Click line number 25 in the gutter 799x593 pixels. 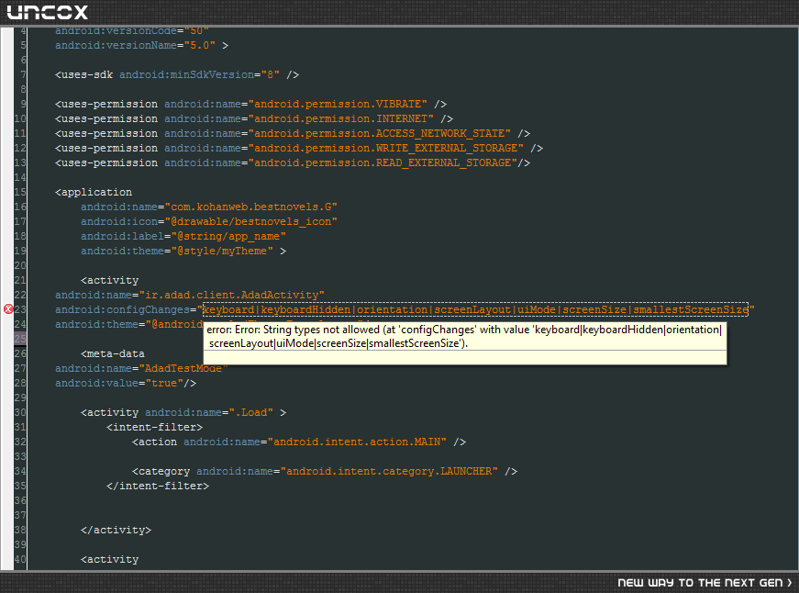[x=20, y=339]
